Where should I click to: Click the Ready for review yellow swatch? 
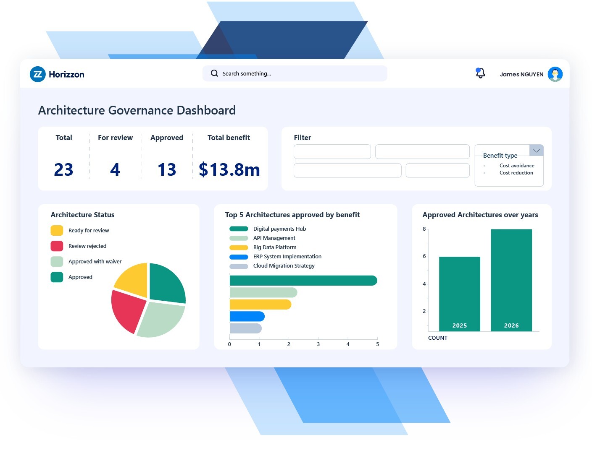coord(57,230)
